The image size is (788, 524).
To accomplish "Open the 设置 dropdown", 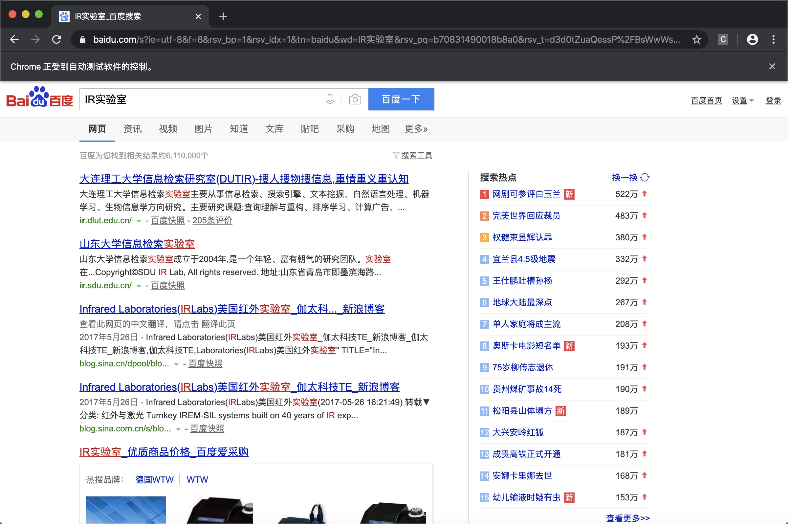I will [x=742, y=100].
